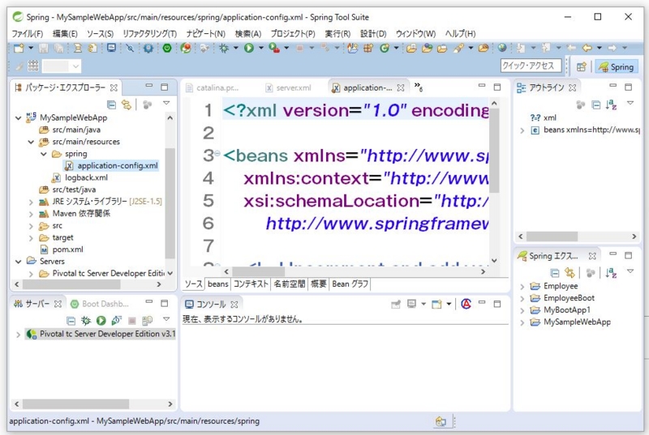The width and height of the screenshot is (649, 435).
Task: Collapse the MySampleWebApp project node
Action: [x=18, y=118]
